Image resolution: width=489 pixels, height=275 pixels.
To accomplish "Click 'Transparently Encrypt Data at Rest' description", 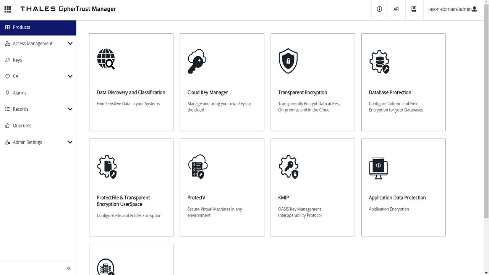I will tap(309, 107).
